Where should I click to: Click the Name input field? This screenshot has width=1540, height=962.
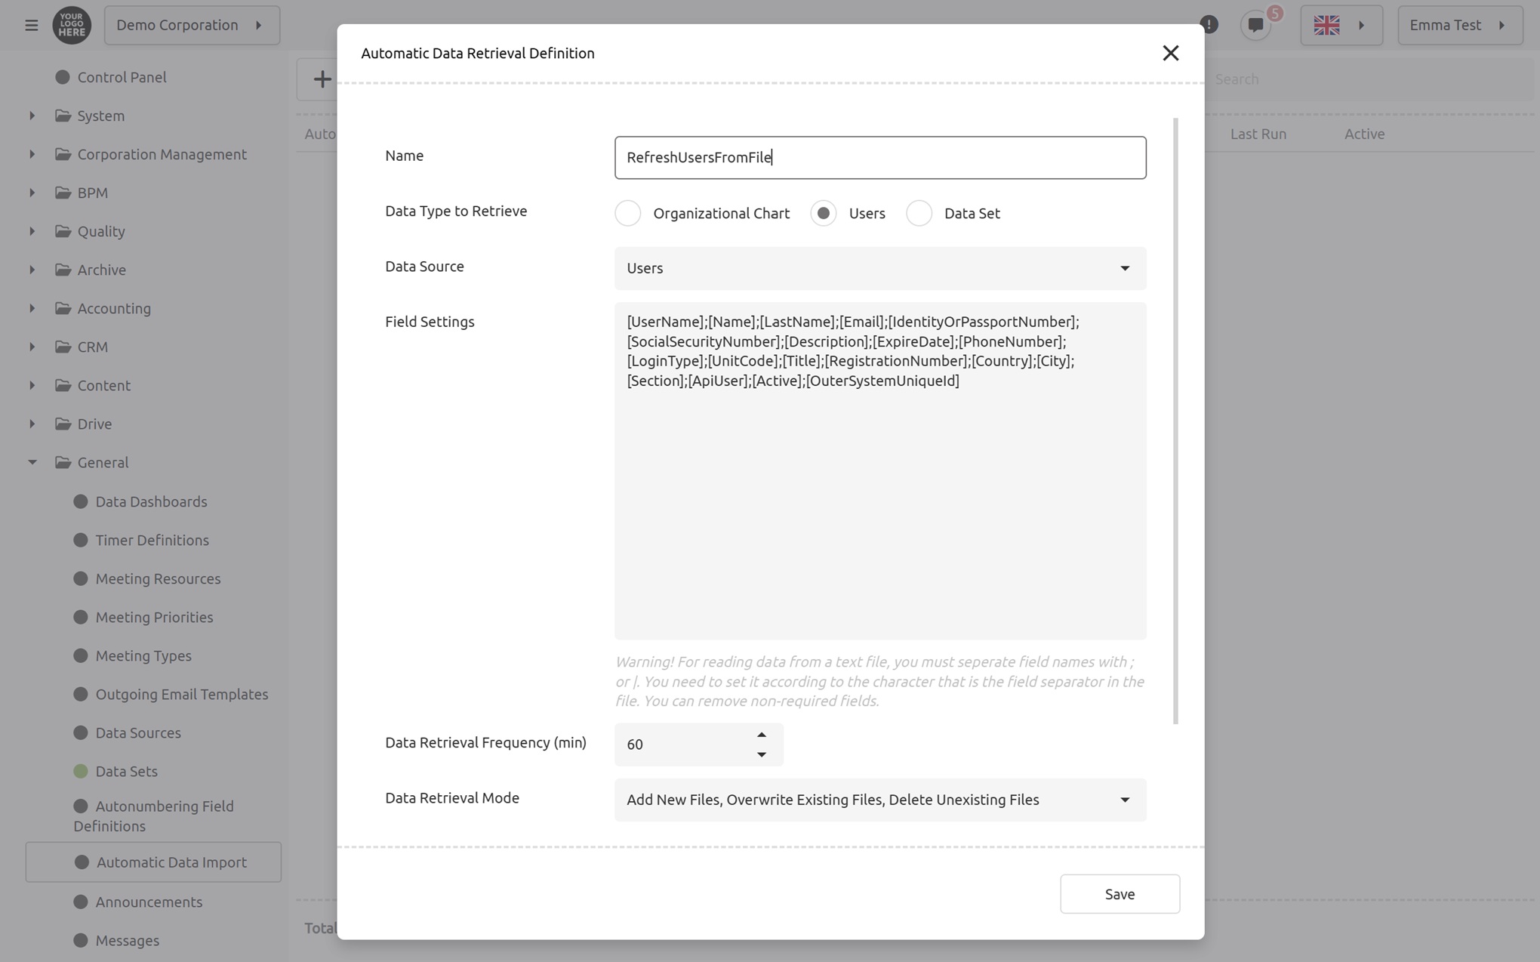pyautogui.click(x=880, y=157)
